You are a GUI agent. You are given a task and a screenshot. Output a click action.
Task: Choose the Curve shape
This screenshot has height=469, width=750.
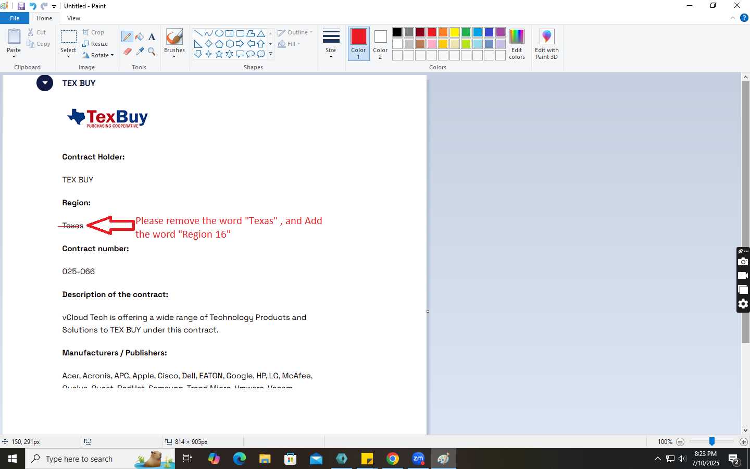coord(208,33)
